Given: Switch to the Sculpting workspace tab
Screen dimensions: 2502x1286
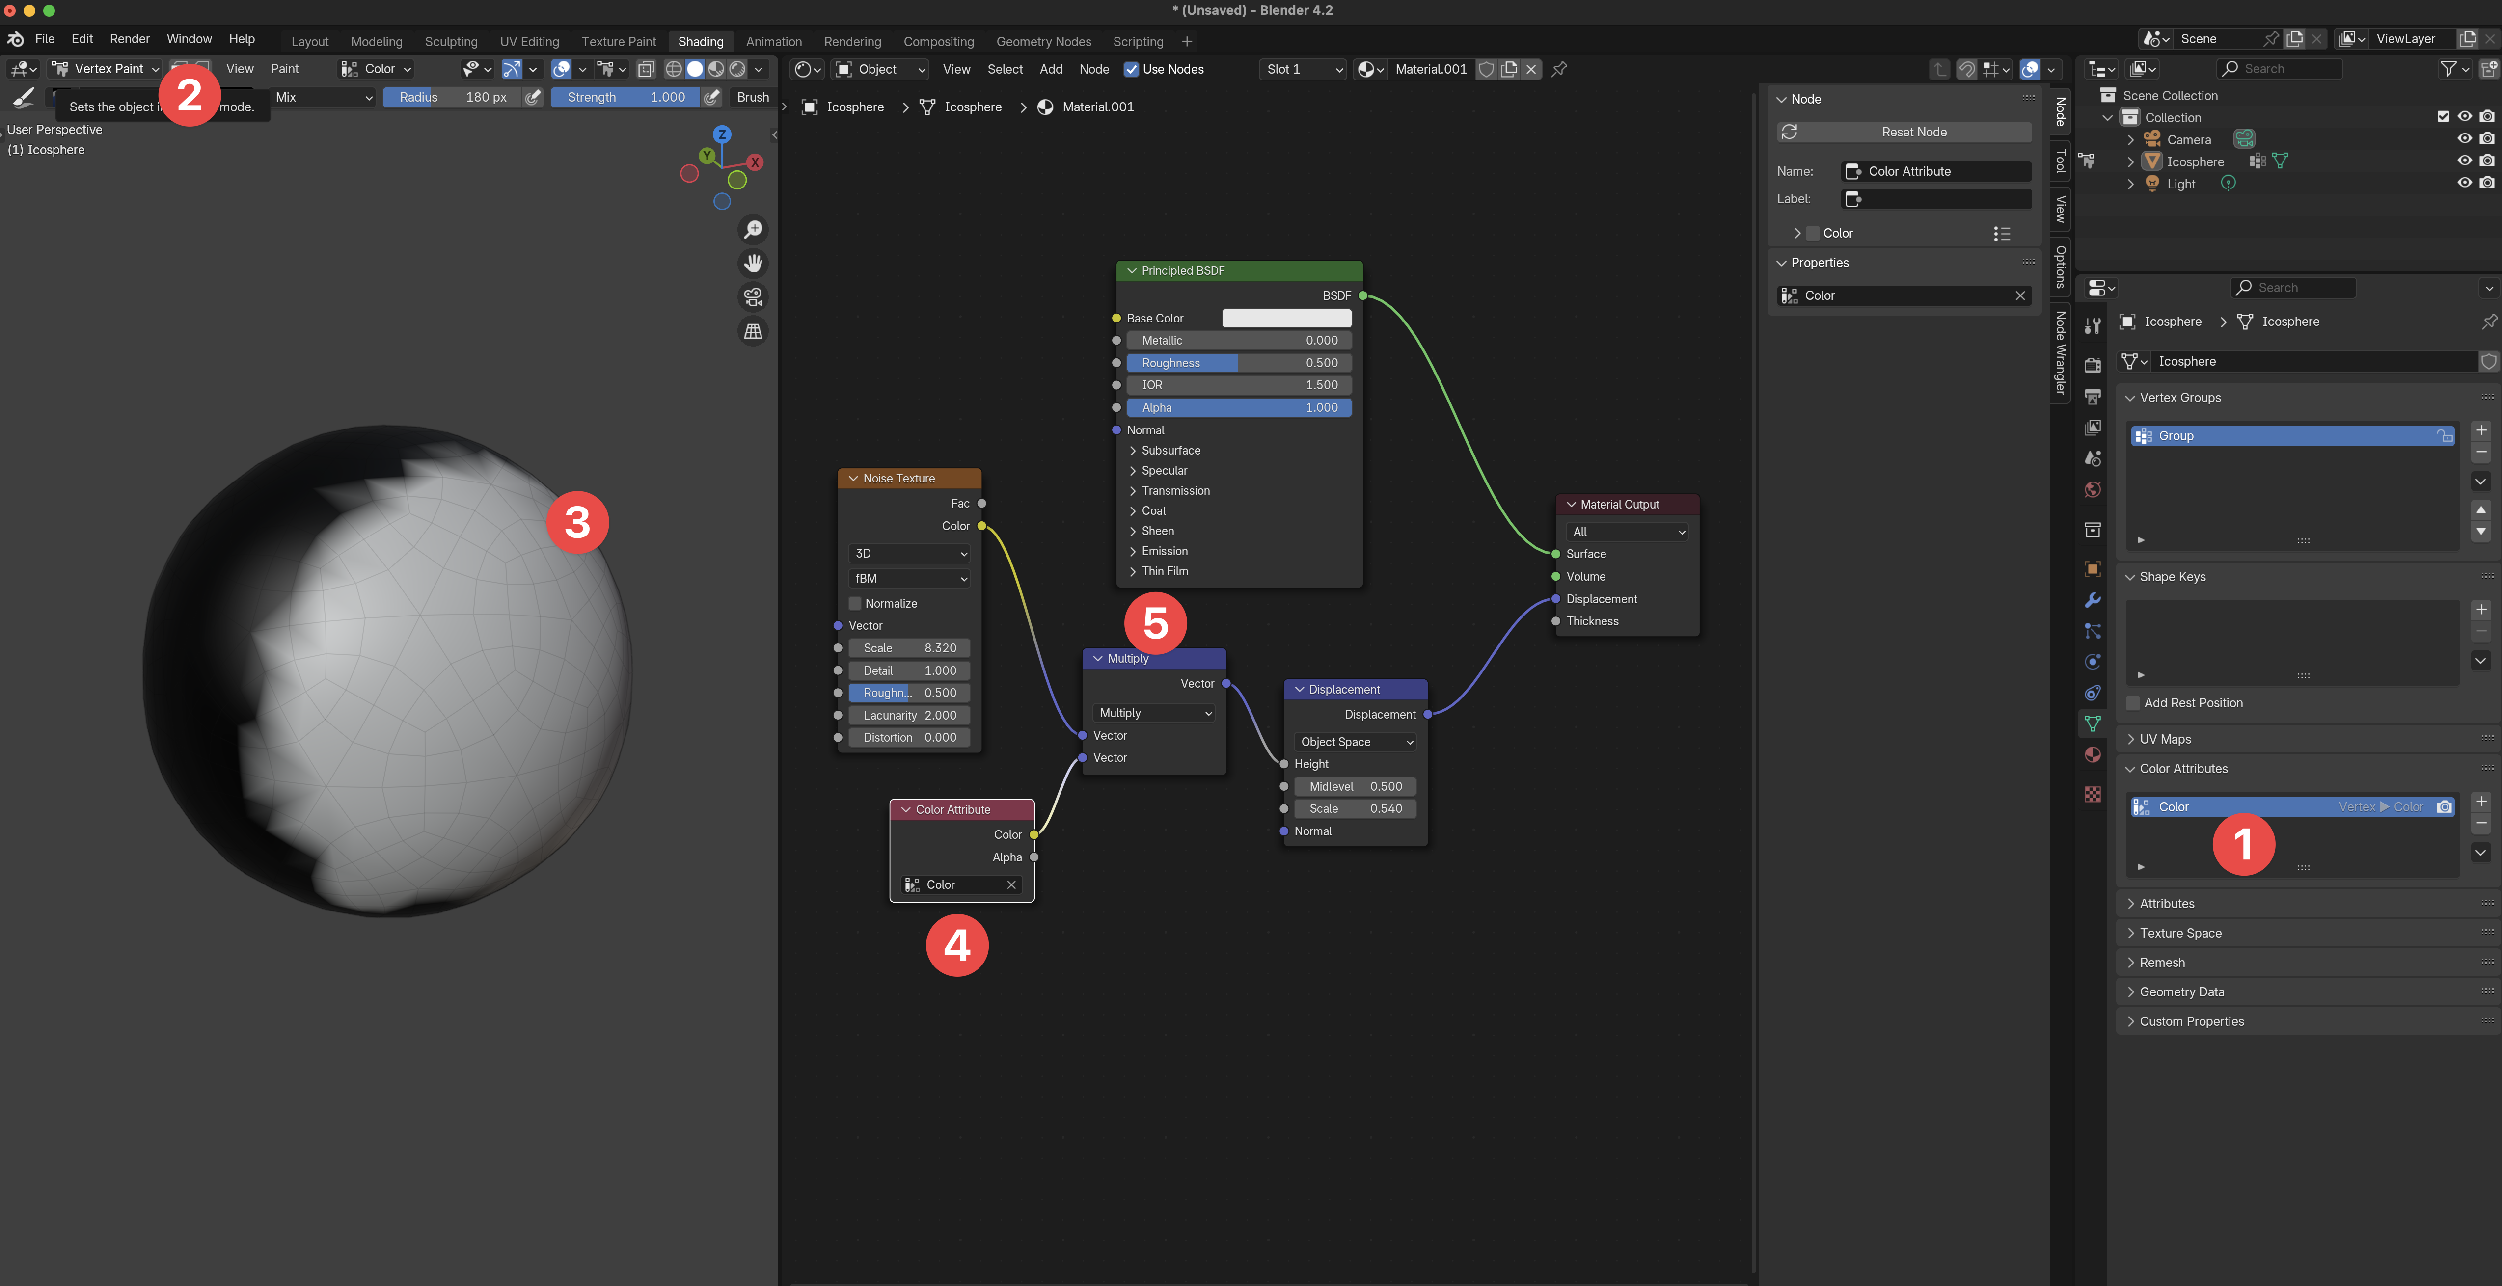Looking at the screenshot, I should click(451, 42).
